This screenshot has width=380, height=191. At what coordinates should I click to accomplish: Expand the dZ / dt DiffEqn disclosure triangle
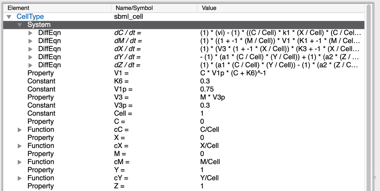click(x=31, y=65)
